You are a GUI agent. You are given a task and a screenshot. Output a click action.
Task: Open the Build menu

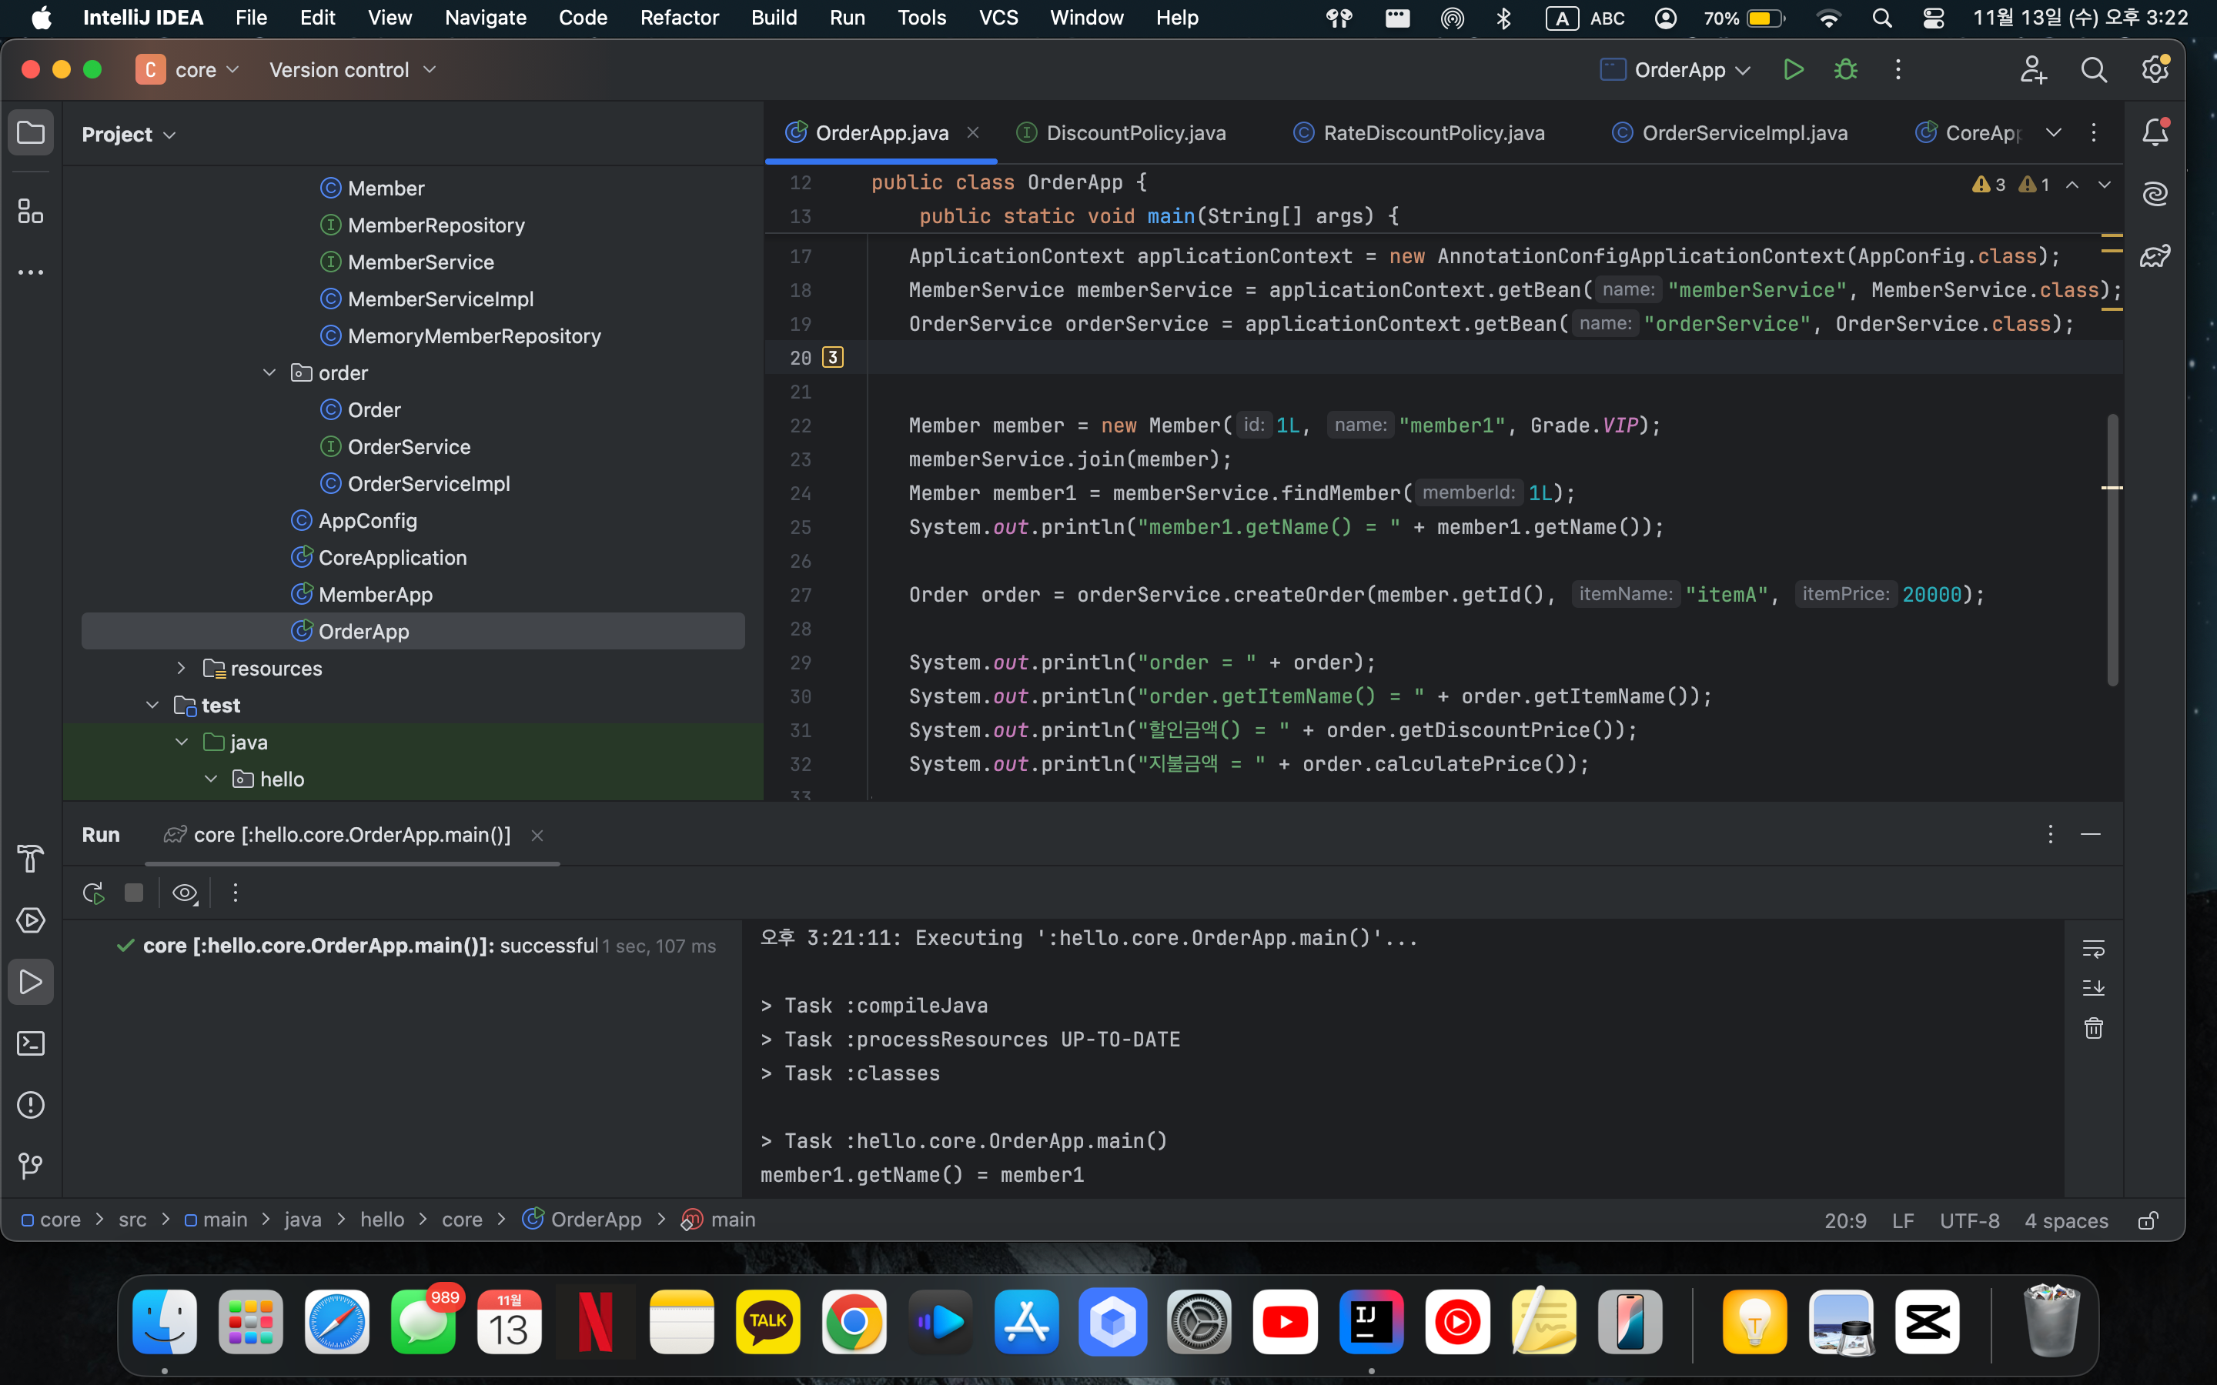coord(774,18)
